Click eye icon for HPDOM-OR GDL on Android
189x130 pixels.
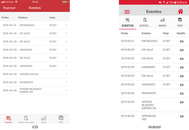pyautogui.click(x=182, y=116)
